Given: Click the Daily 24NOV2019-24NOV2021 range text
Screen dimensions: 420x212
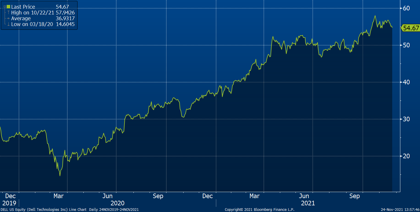Looking at the screenshot, I should pos(114,210).
